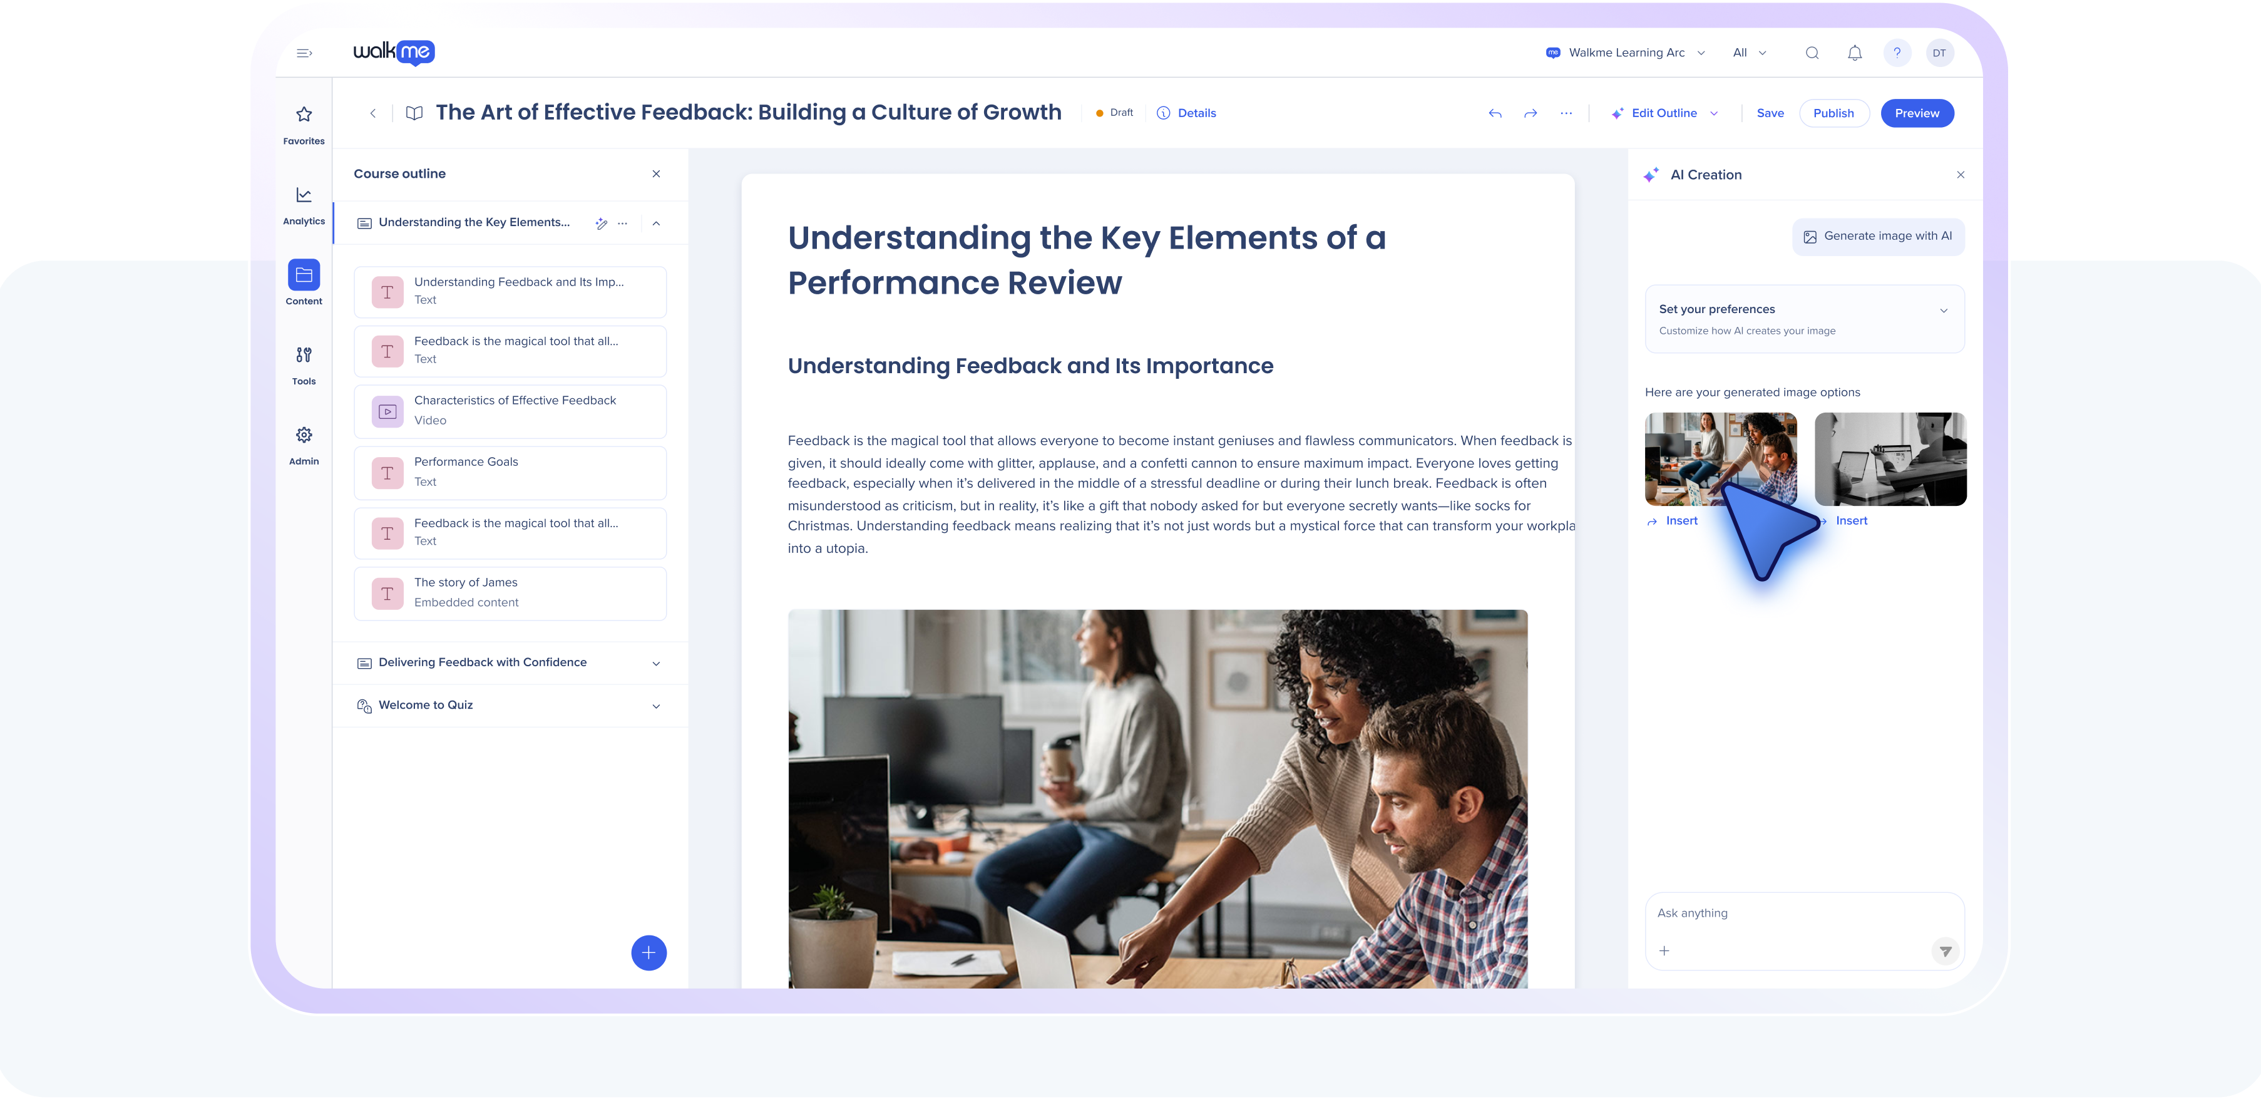
Task: Open the Edit Outline dropdown
Action: click(1665, 113)
